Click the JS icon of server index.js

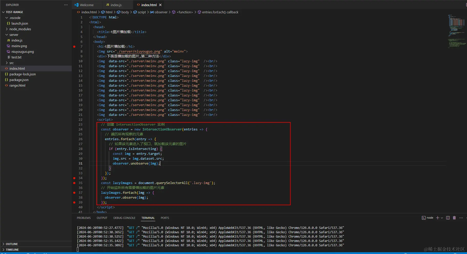pos(8,40)
